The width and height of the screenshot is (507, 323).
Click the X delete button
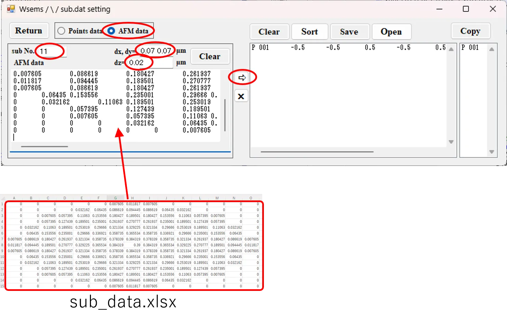click(241, 97)
